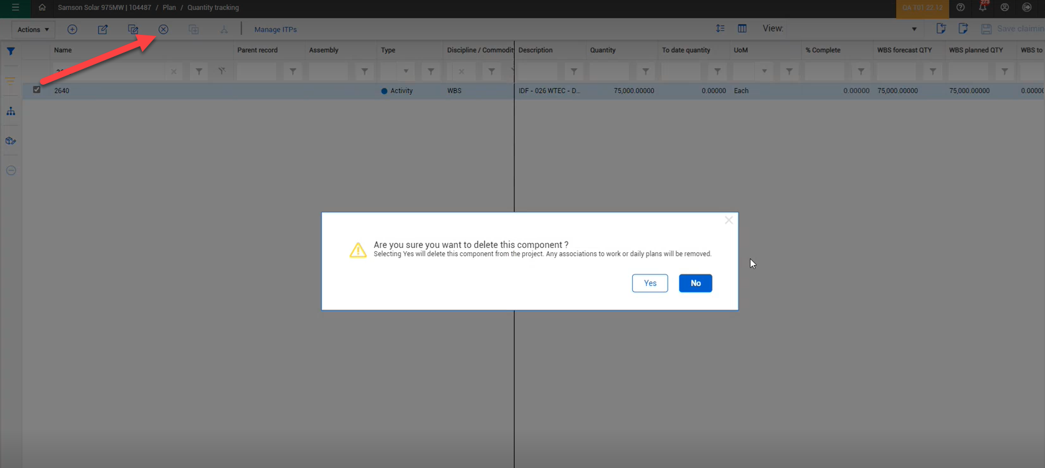Open the bulk edit icon
The image size is (1045, 468).
click(x=133, y=29)
